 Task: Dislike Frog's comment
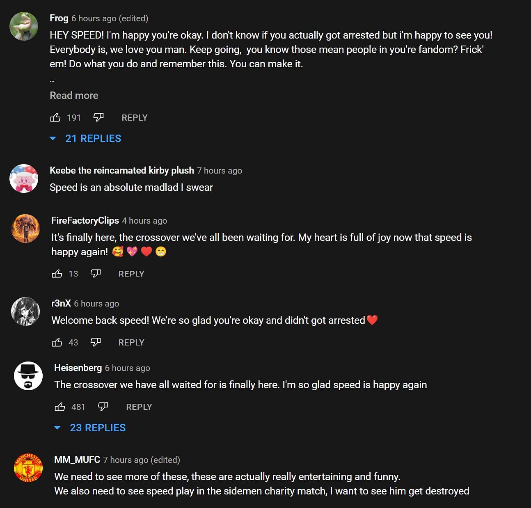click(x=98, y=118)
